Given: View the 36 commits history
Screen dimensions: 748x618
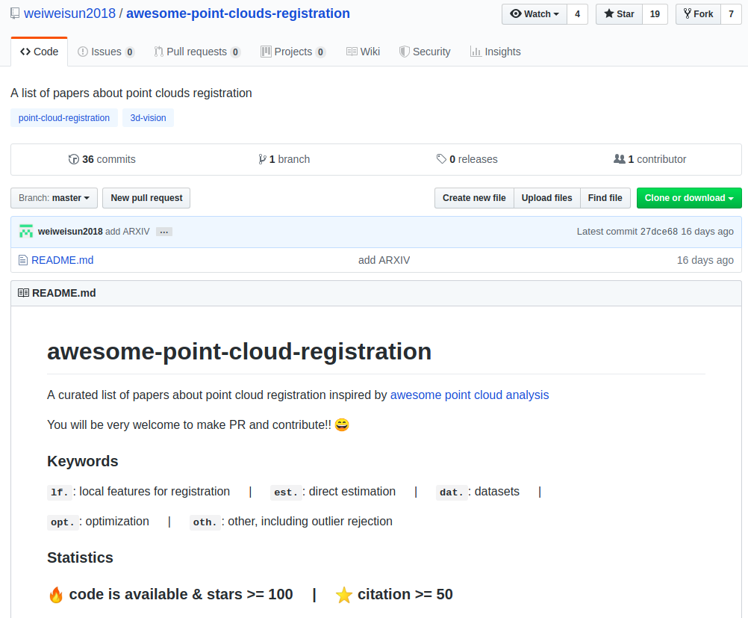Looking at the screenshot, I should click(102, 159).
